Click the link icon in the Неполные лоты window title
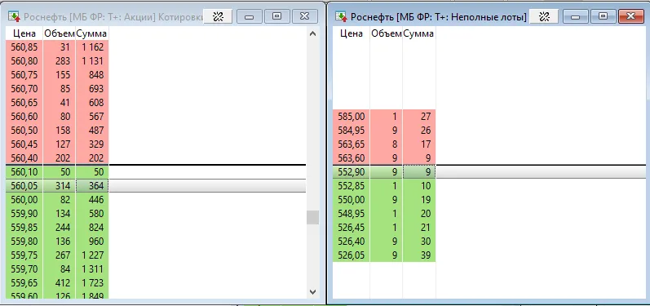This screenshot has width=650, height=306. [544, 16]
